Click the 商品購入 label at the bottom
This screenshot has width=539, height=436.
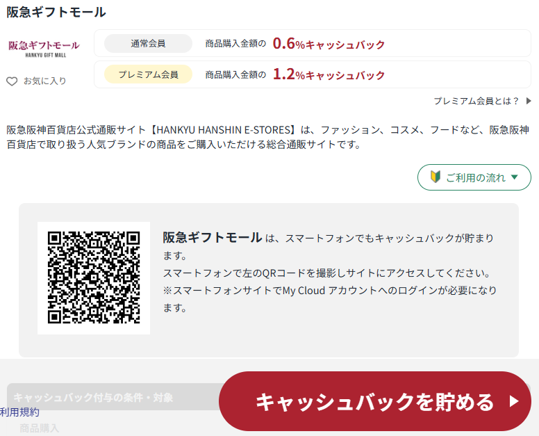coord(40,428)
